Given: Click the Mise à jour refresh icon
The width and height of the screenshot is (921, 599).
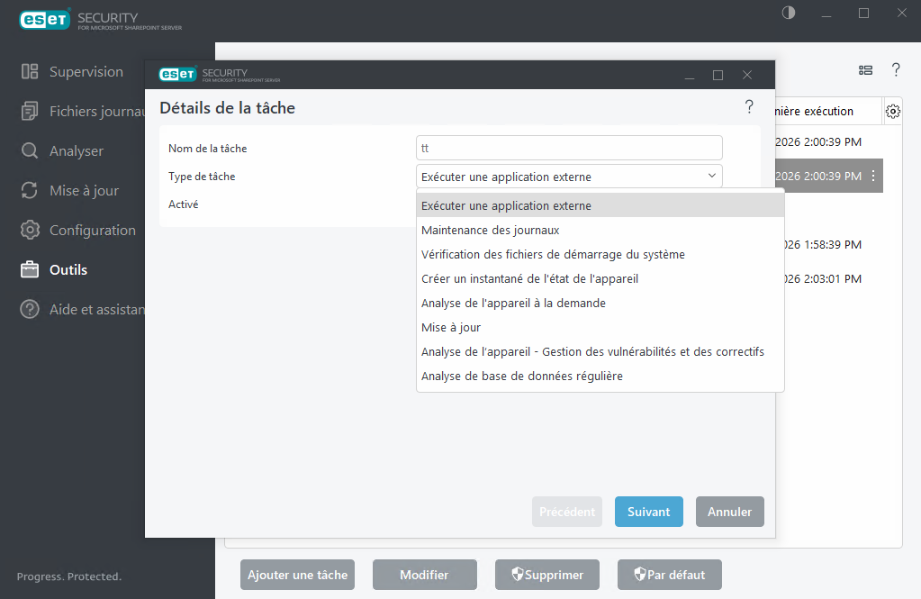Looking at the screenshot, I should tap(30, 190).
